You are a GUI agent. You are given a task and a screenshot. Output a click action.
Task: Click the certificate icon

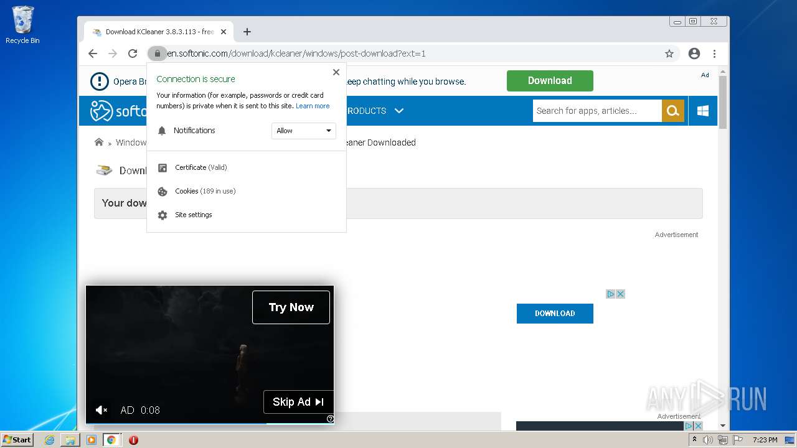tap(163, 168)
